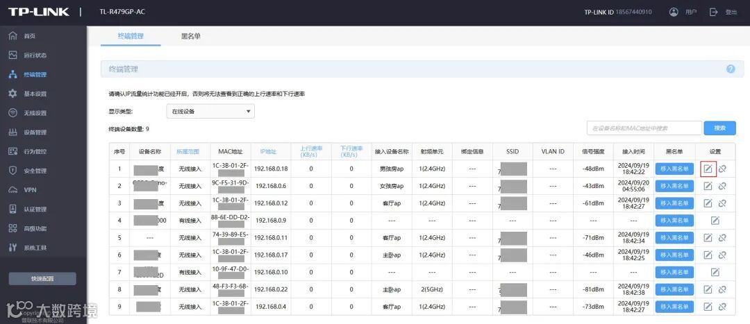Select cell 男孩房ap in row 1

click(x=392, y=169)
